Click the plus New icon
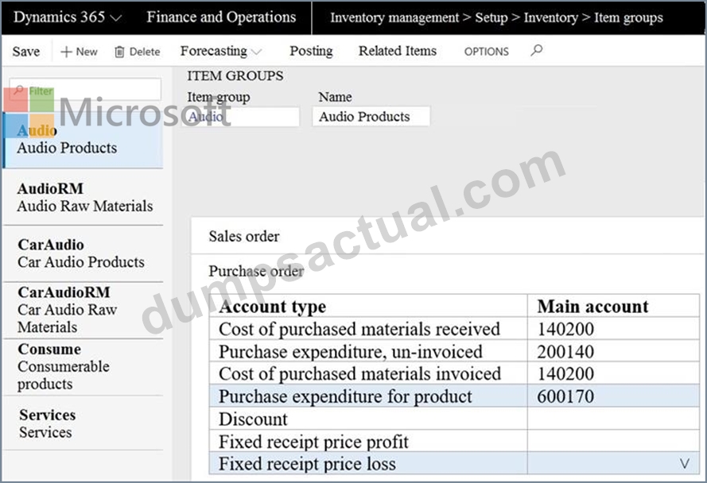Screen dimensions: 707x483 coord(66,52)
